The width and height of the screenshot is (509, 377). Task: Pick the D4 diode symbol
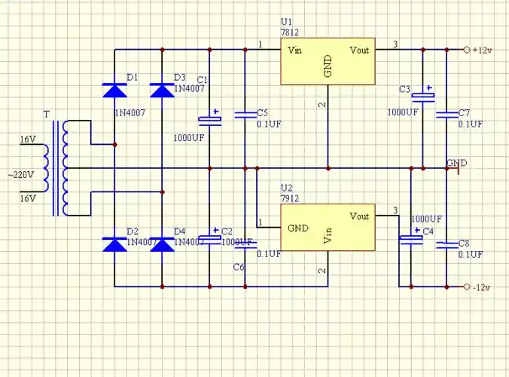coord(162,244)
